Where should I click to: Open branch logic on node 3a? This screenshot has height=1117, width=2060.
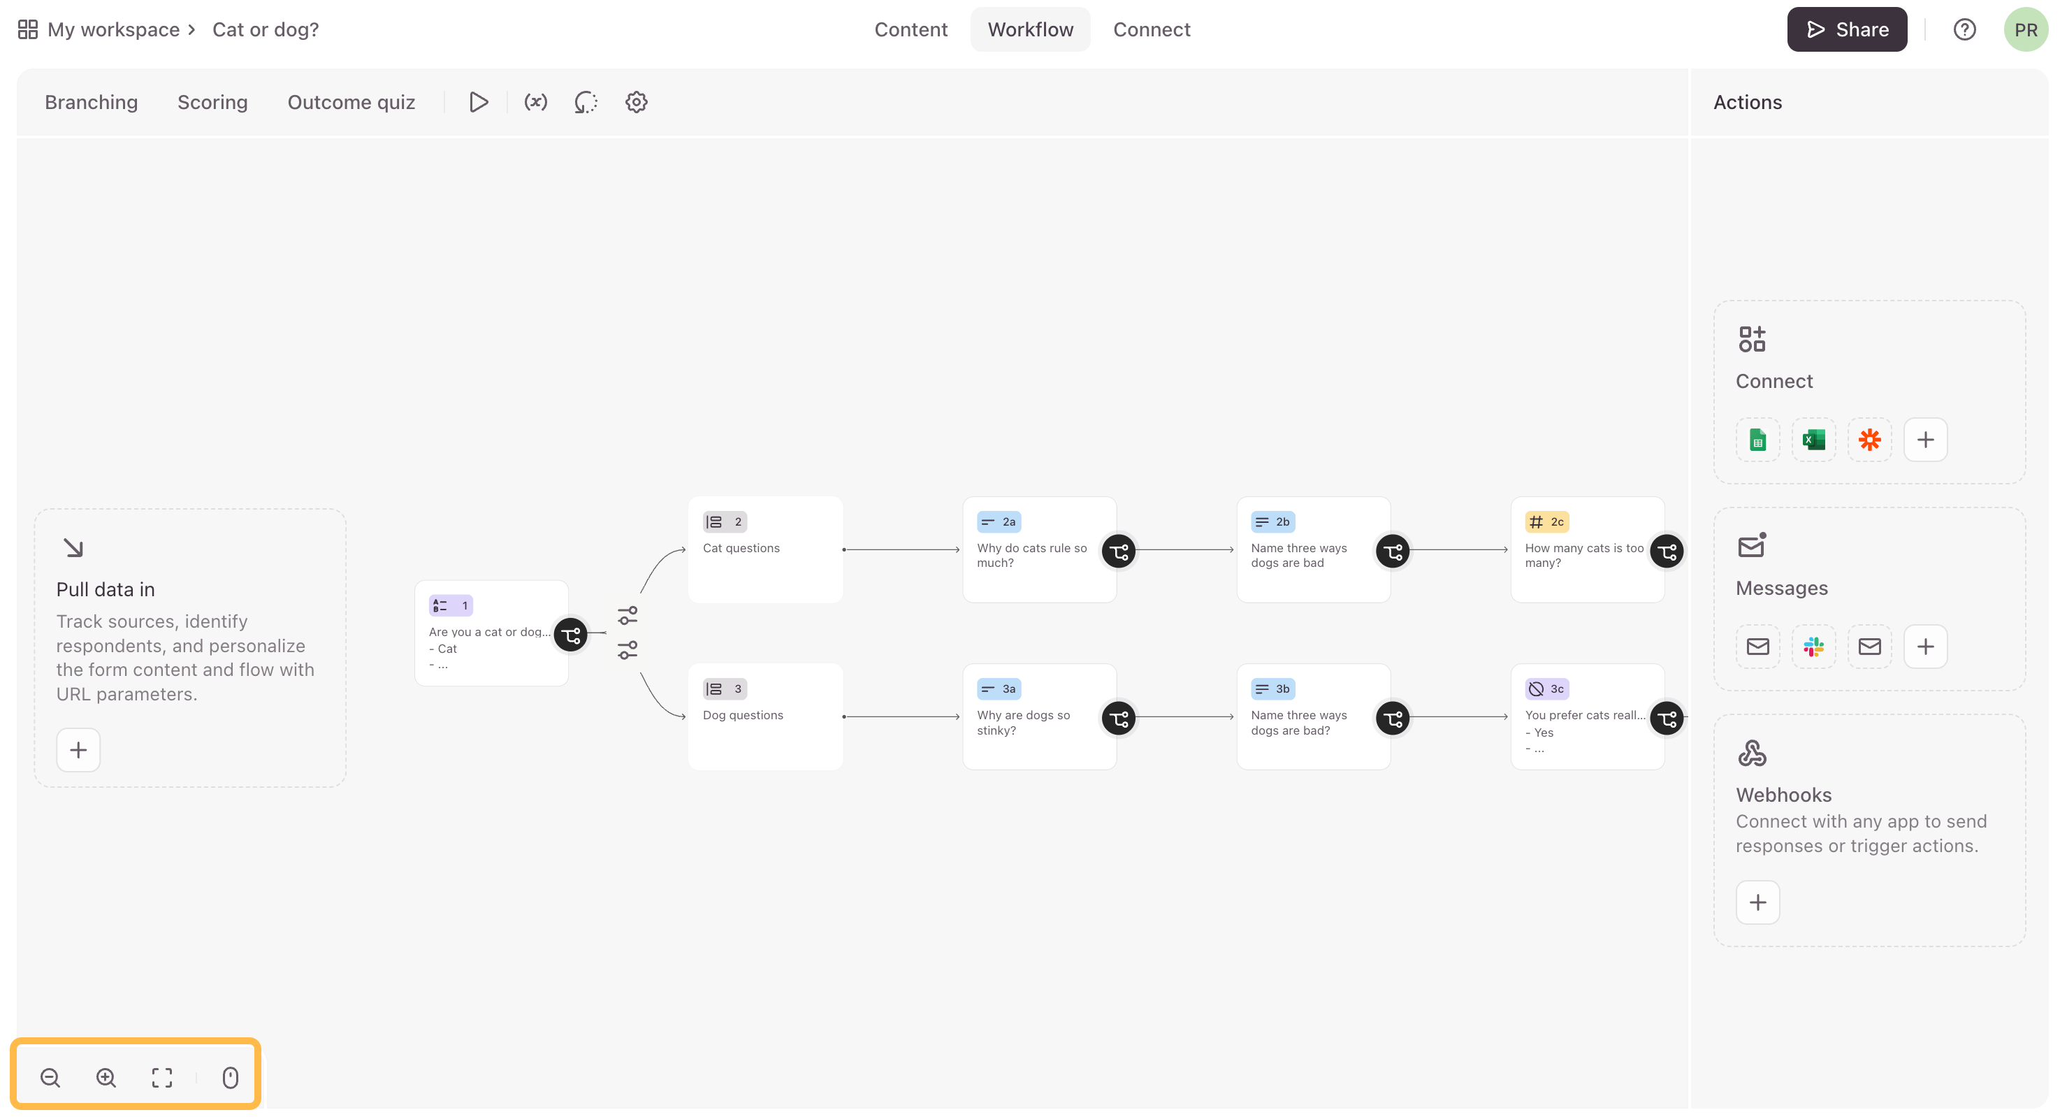[x=1119, y=719]
